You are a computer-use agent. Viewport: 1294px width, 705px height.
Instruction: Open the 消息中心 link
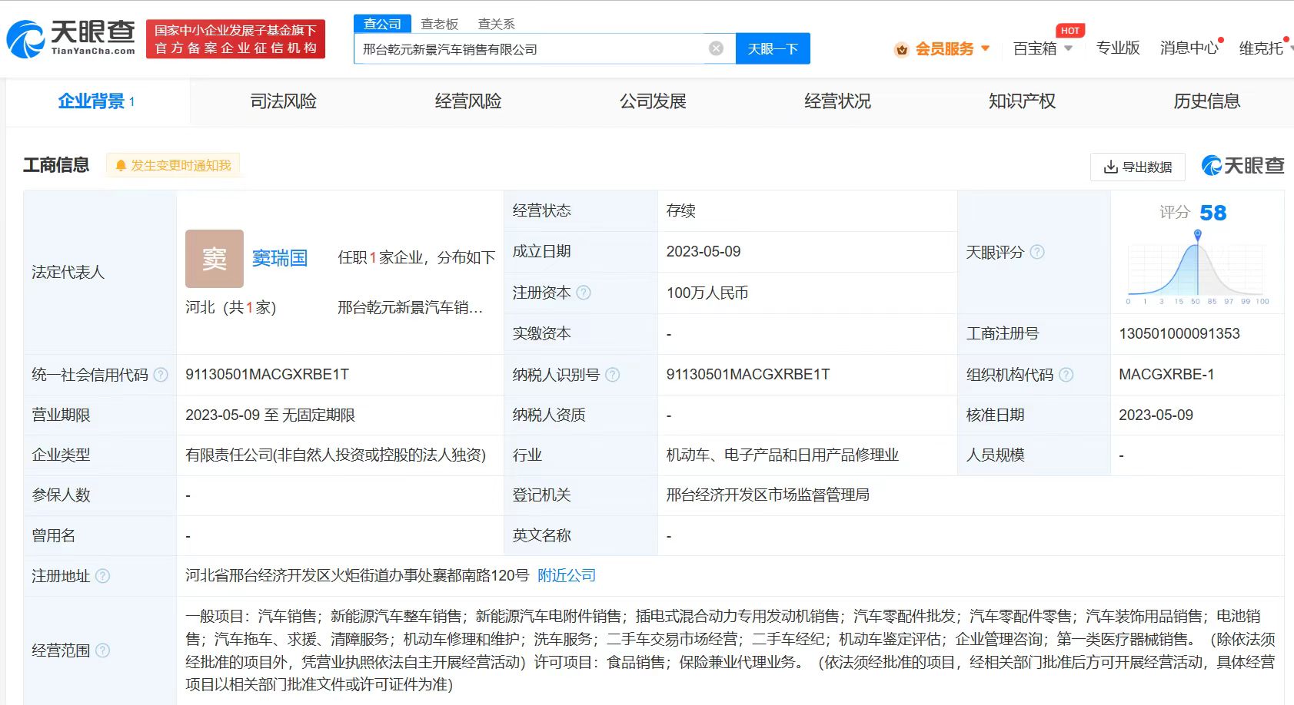pos(1189,48)
